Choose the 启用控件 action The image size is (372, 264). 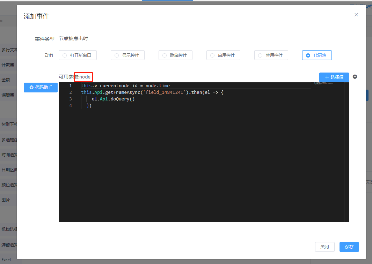tap(223, 55)
